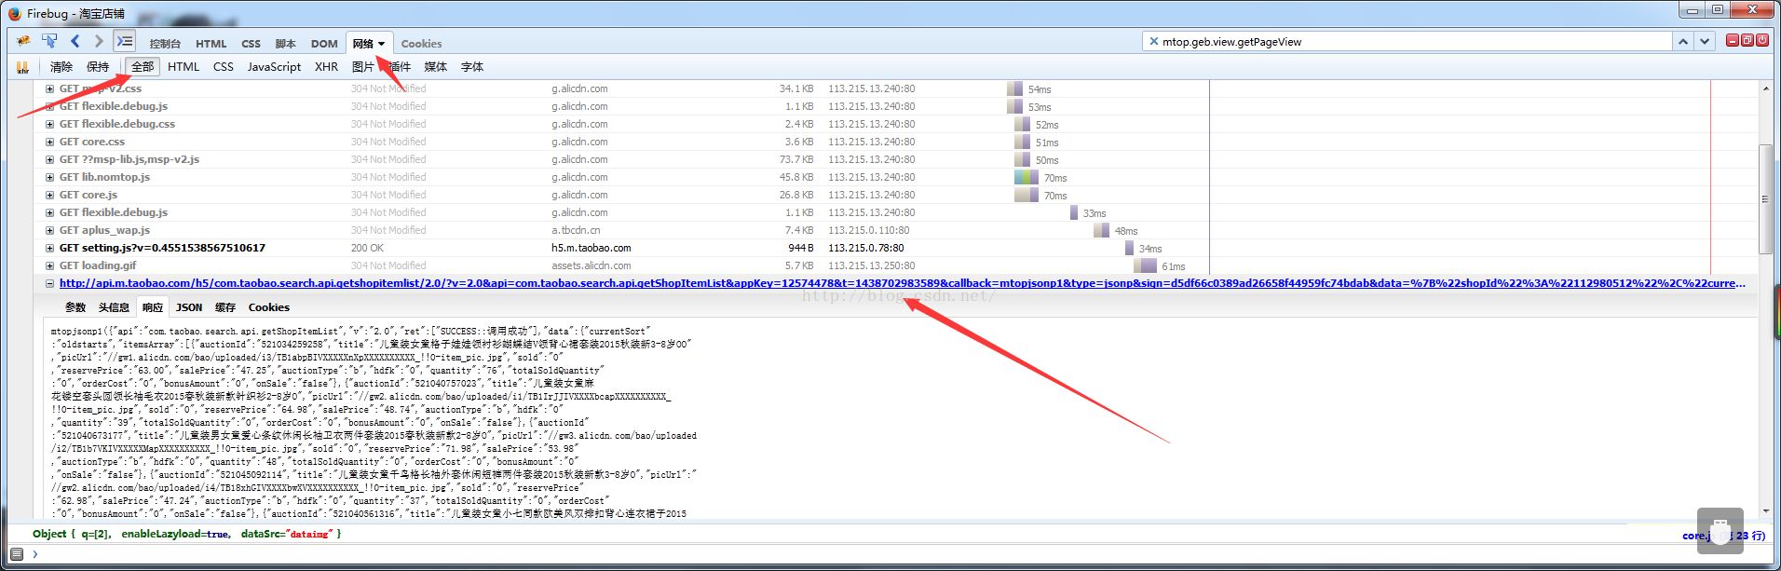Viewport: 1781px width, 571px height.
Task: Click the 54ms timeline bar
Action: click(x=1014, y=89)
